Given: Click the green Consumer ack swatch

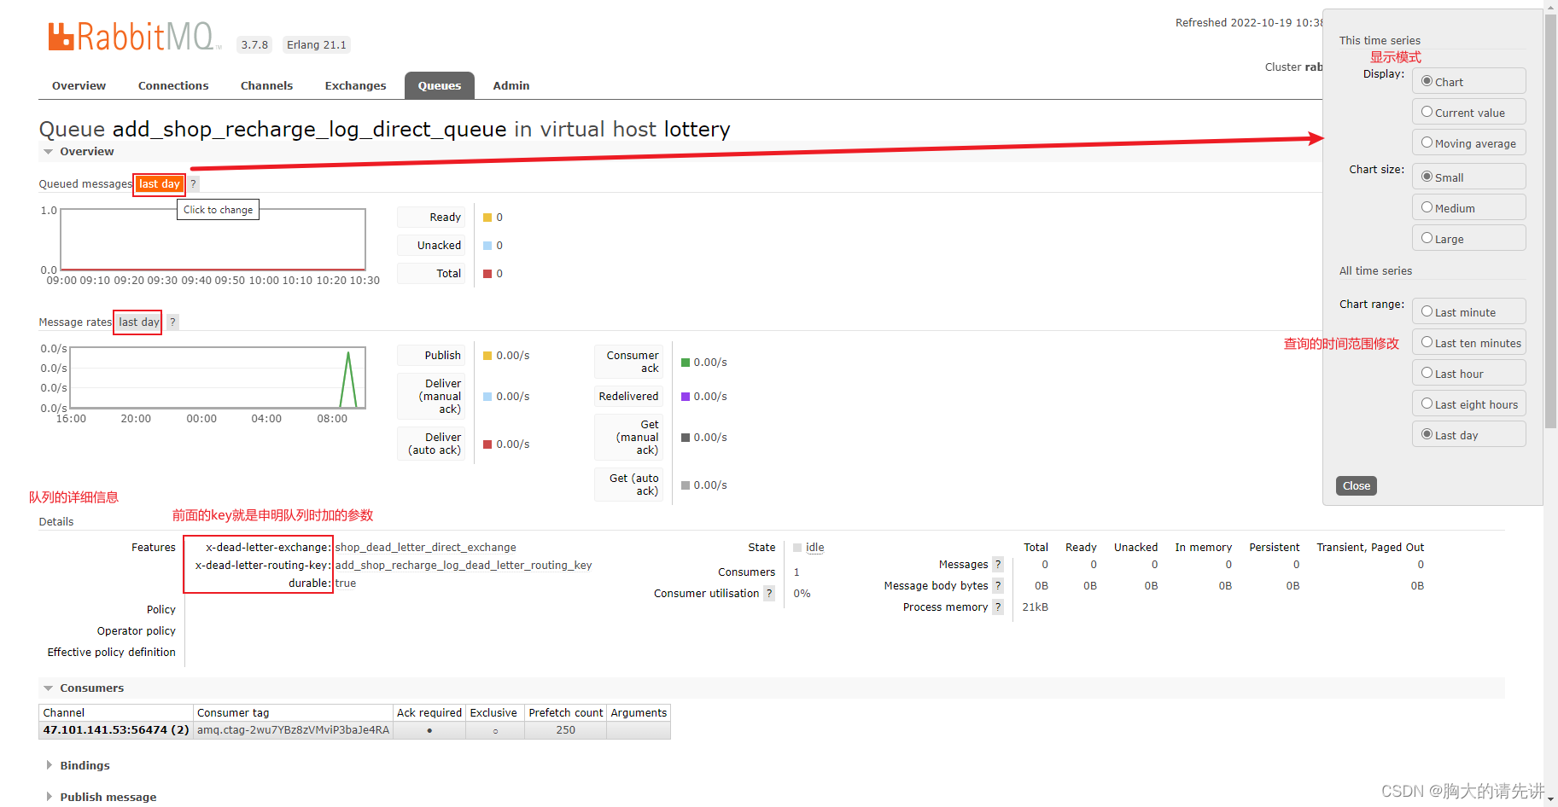Looking at the screenshot, I should [686, 363].
